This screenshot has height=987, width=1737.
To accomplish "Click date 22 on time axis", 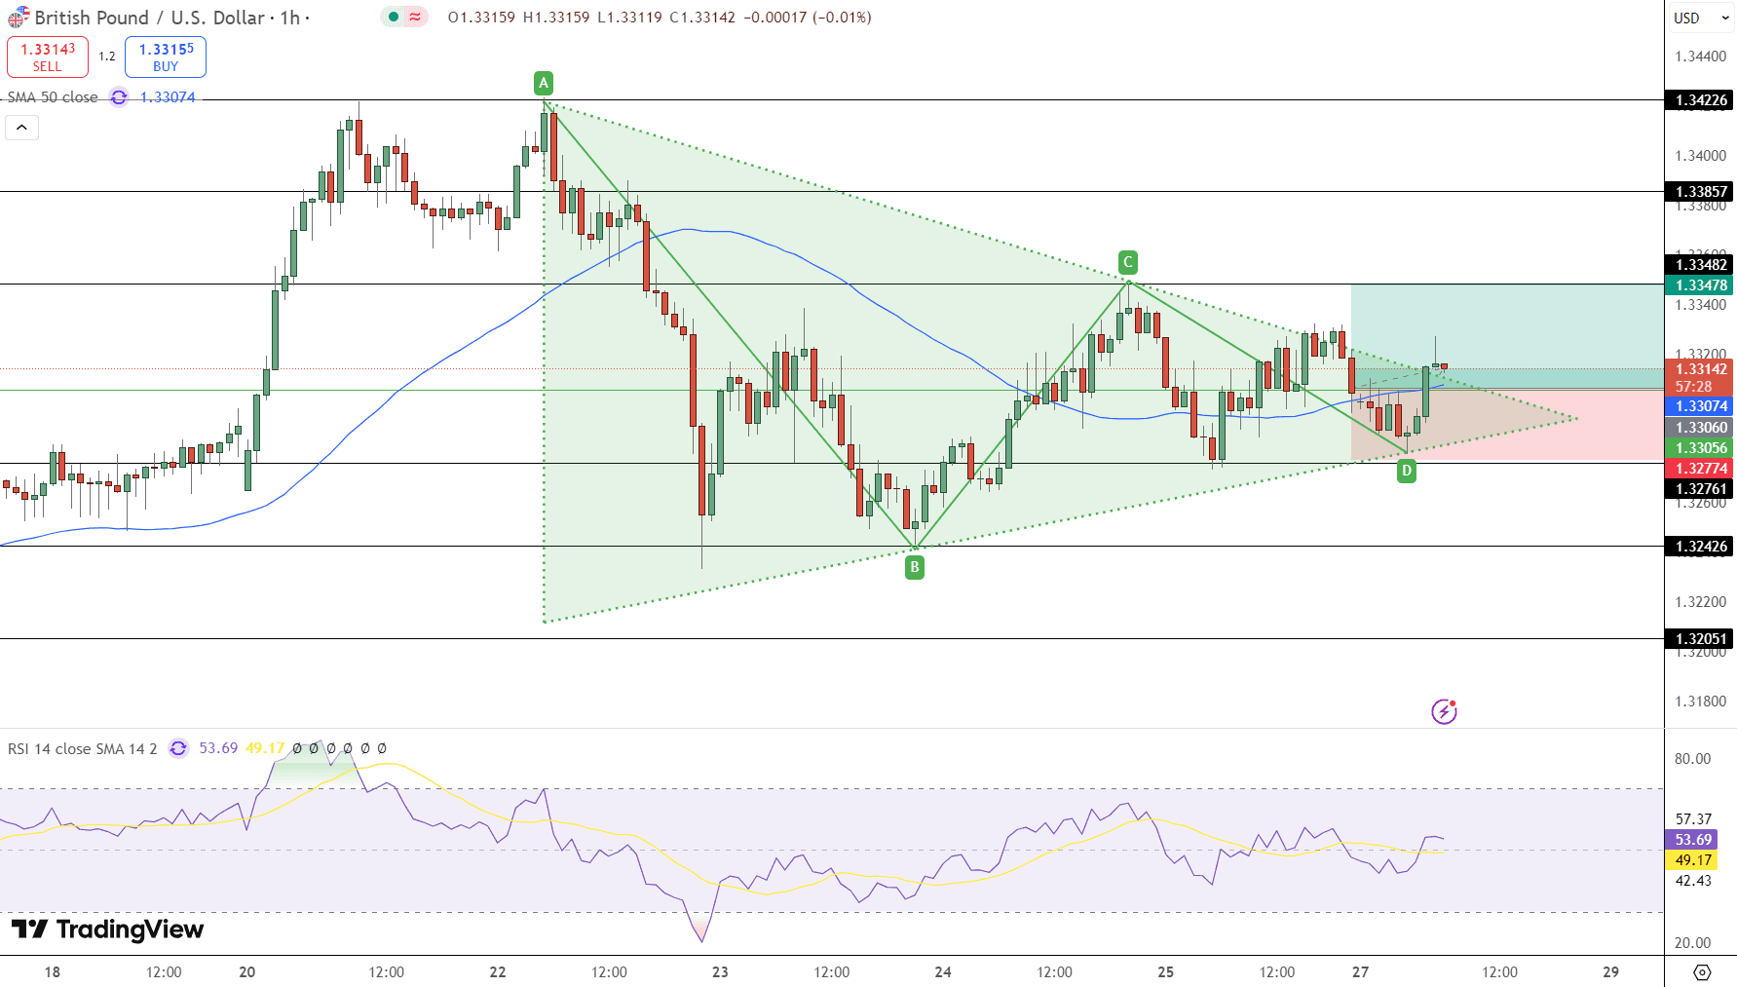I will [498, 972].
